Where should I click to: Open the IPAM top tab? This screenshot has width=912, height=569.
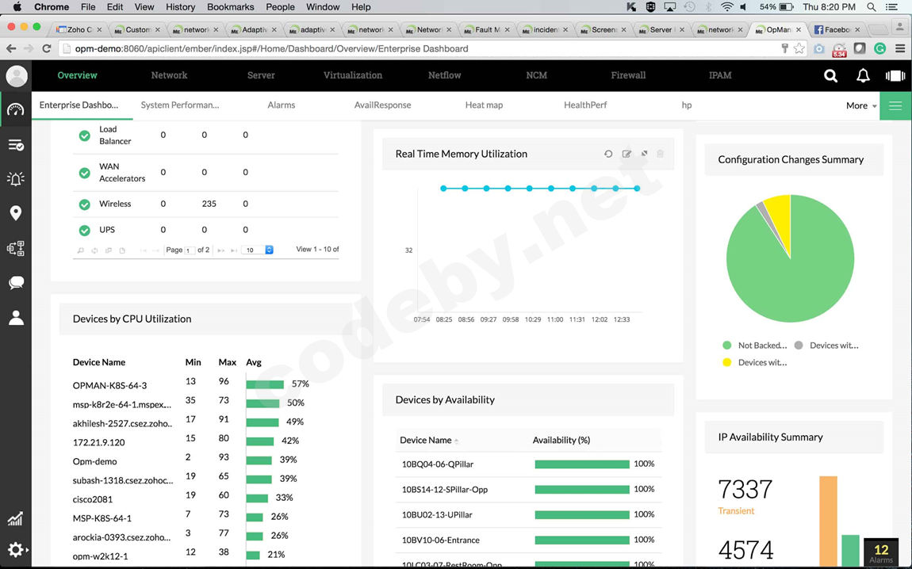[720, 75]
